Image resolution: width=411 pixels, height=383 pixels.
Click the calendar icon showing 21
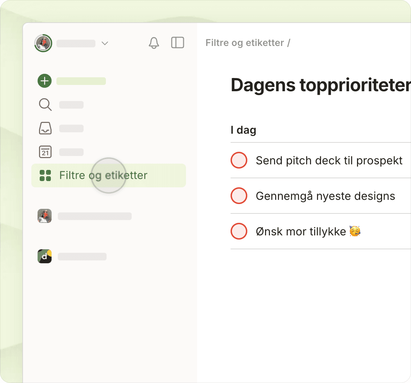click(x=45, y=152)
